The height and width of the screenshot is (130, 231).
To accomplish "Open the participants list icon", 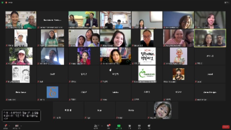I will tap(97, 126).
